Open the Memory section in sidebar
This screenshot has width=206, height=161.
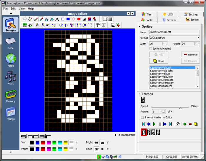tap(11, 96)
